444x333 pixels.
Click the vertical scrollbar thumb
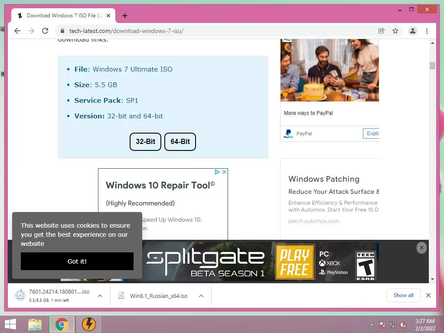[x=432, y=65]
